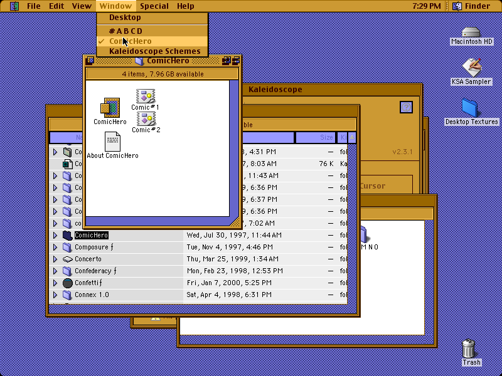This screenshot has width=502, height=376.
Task: Click the date 'Sat, Apr 4, 1998, 6:31 PM'
Action: click(229, 295)
